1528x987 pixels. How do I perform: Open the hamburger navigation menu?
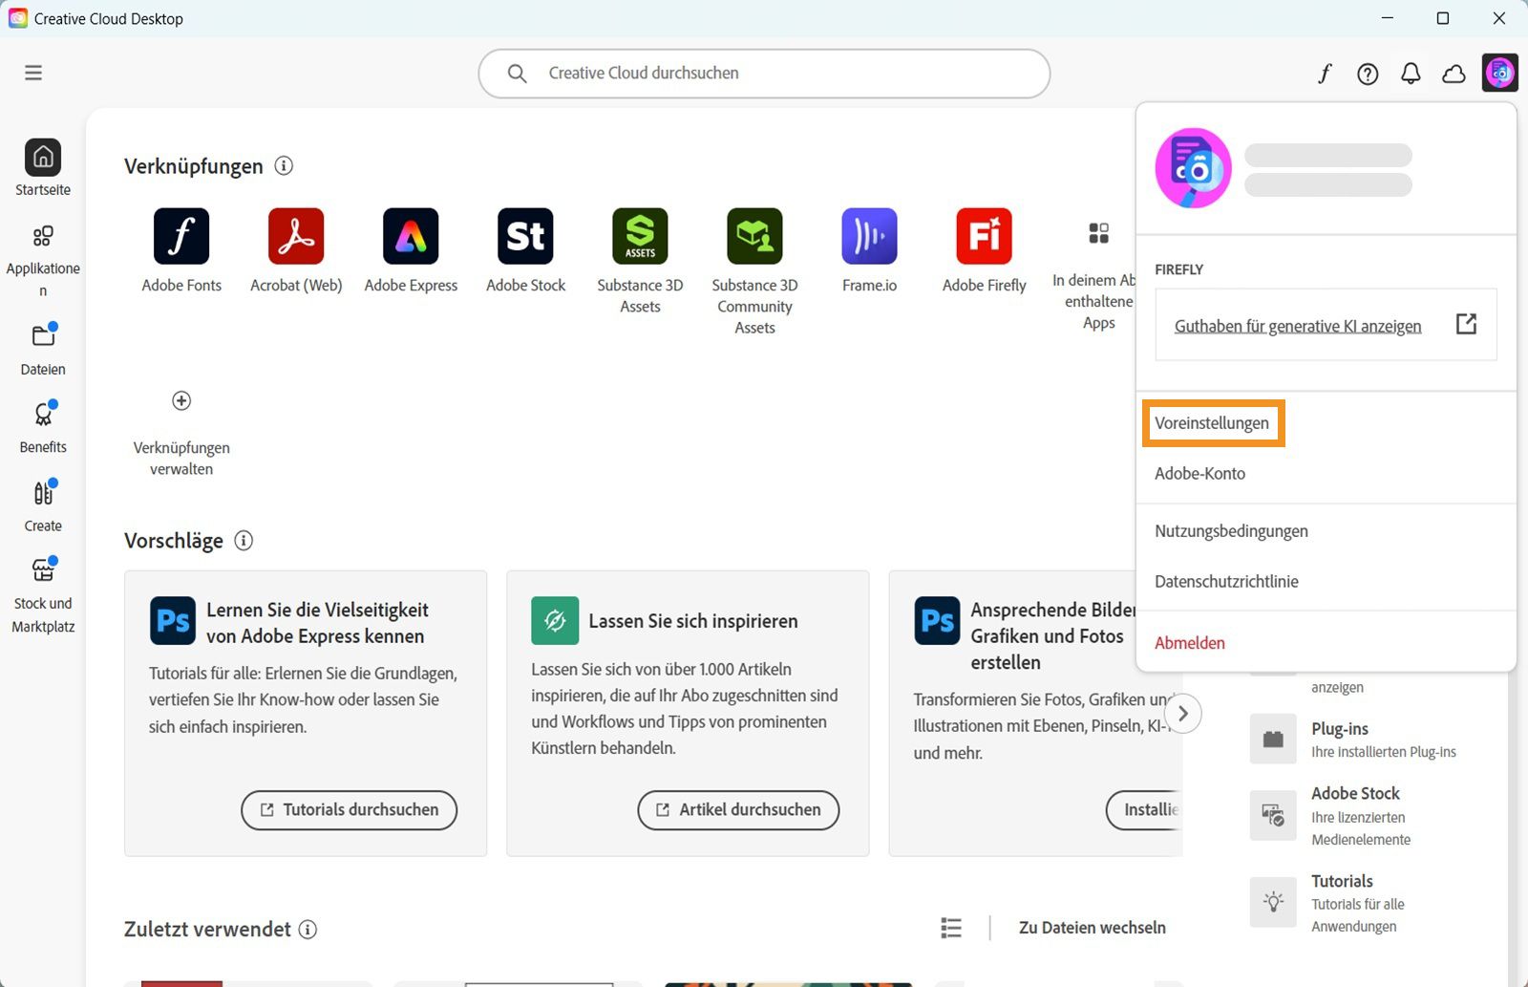pos(33,73)
